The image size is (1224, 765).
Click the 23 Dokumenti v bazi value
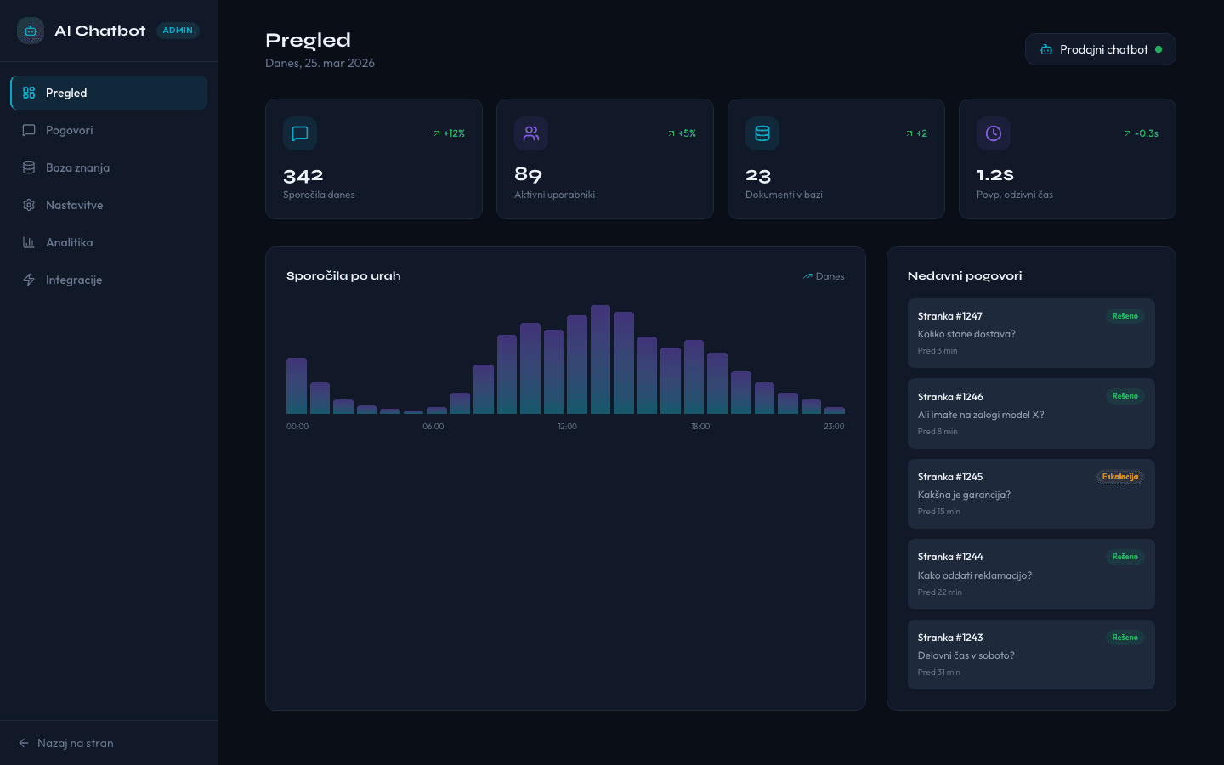click(x=758, y=176)
